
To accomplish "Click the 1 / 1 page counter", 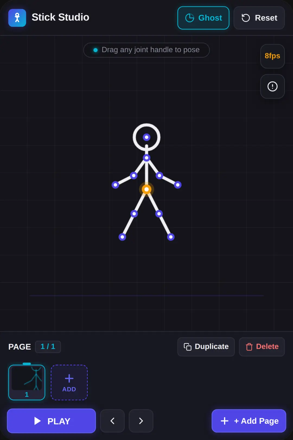I will (x=48, y=347).
